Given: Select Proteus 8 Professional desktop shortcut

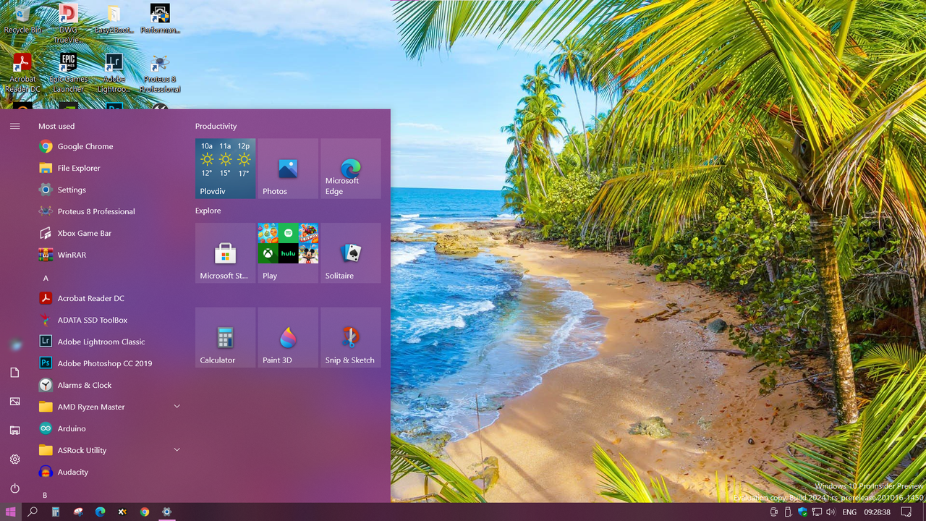Looking at the screenshot, I should coord(160,73).
